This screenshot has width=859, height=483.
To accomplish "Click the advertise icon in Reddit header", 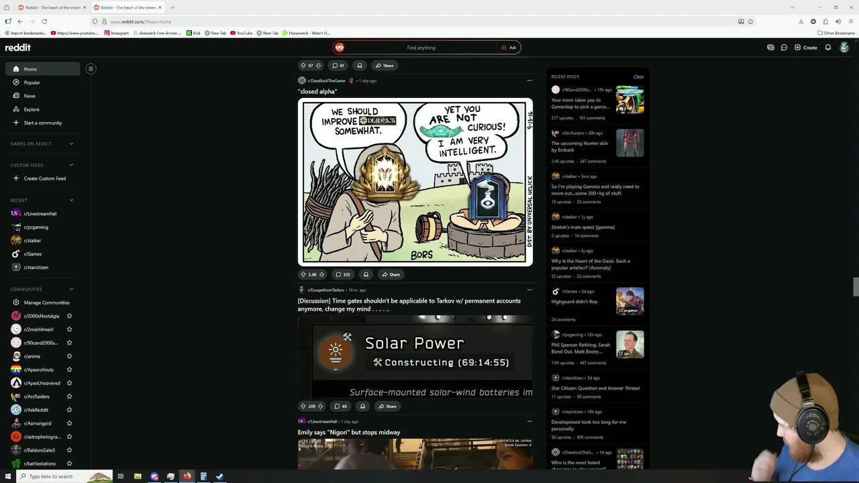I will [x=770, y=48].
